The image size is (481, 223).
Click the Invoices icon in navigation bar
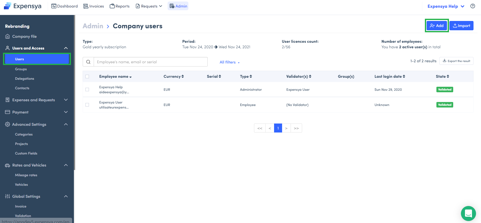click(86, 6)
